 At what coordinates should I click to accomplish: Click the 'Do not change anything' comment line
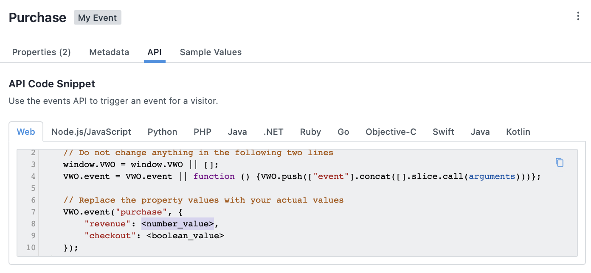(x=198, y=153)
